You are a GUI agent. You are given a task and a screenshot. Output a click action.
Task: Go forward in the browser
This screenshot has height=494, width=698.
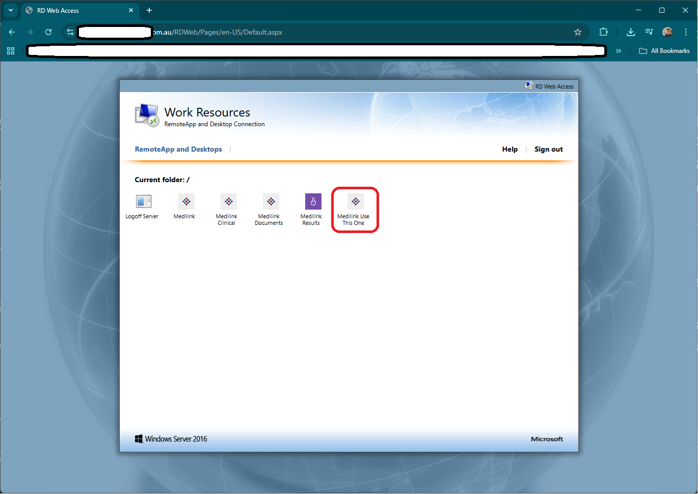30,32
